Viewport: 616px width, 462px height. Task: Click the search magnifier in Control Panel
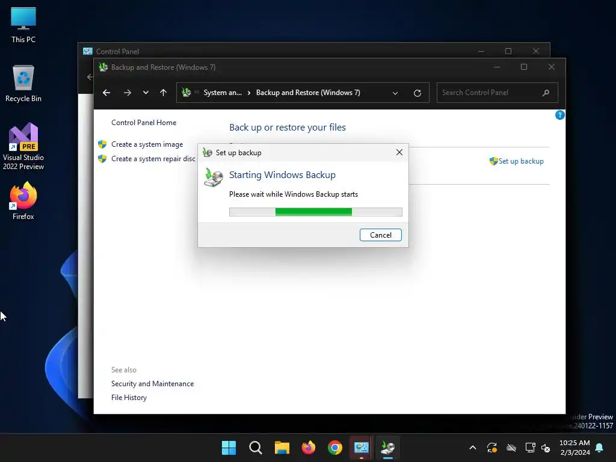[x=546, y=93]
